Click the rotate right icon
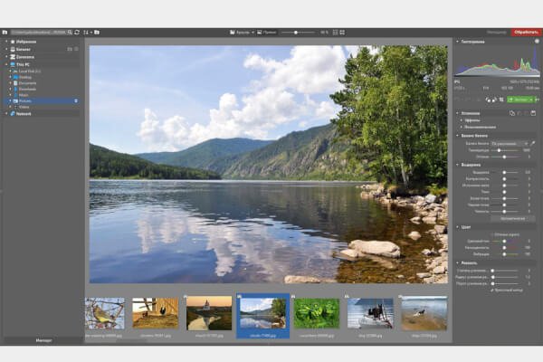 tap(494, 100)
